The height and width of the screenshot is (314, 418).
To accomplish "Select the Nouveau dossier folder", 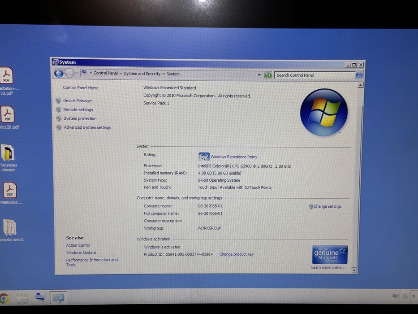I will [8, 157].
